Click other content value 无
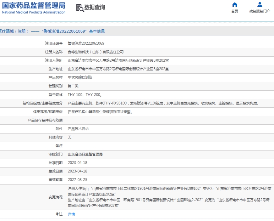 tap(70, 137)
